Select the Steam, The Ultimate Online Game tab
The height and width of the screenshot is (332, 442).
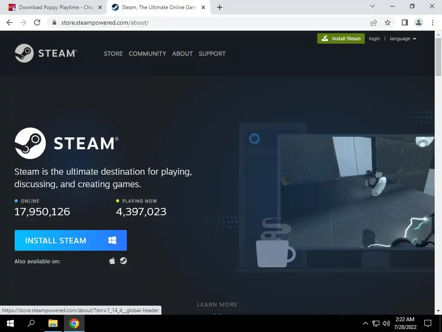tap(158, 7)
